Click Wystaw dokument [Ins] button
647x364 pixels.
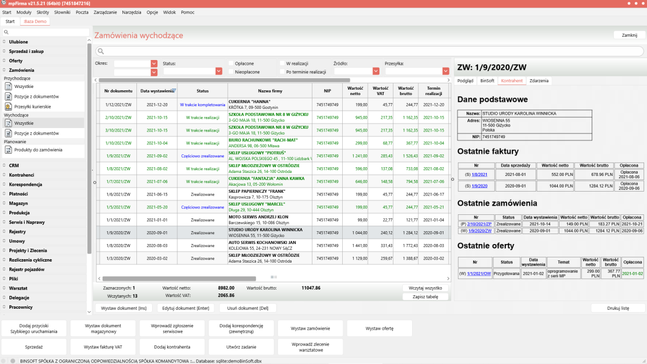[x=124, y=308]
